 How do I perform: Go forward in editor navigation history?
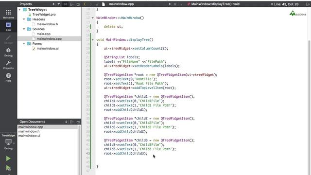[x=91, y=4]
